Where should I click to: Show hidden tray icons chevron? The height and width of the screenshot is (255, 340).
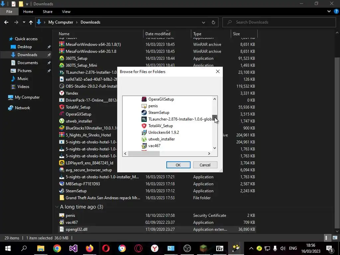pos(251,248)
